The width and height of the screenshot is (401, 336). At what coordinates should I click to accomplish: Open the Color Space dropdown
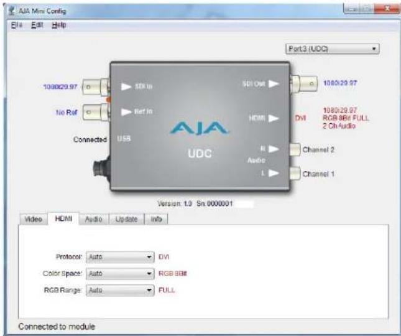(x=120, y=274)
